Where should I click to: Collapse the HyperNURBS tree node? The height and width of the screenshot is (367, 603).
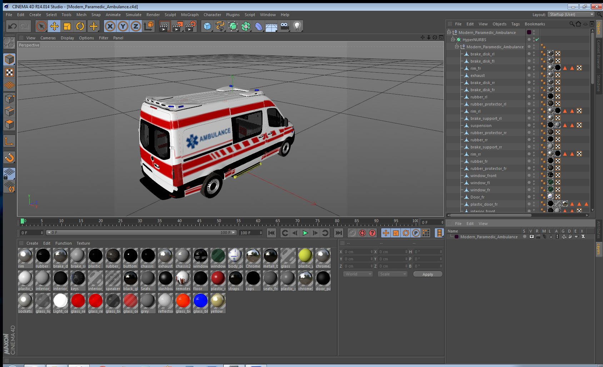coord(453,39)
